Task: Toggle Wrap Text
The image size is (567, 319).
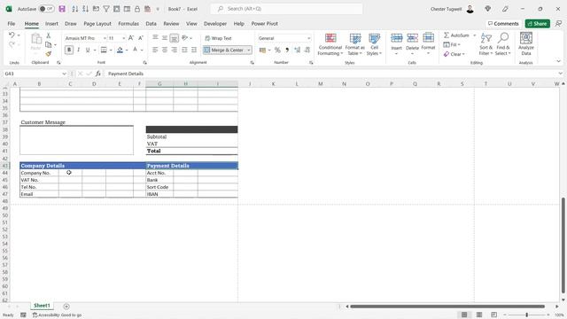Action: (x=218, y=38)
